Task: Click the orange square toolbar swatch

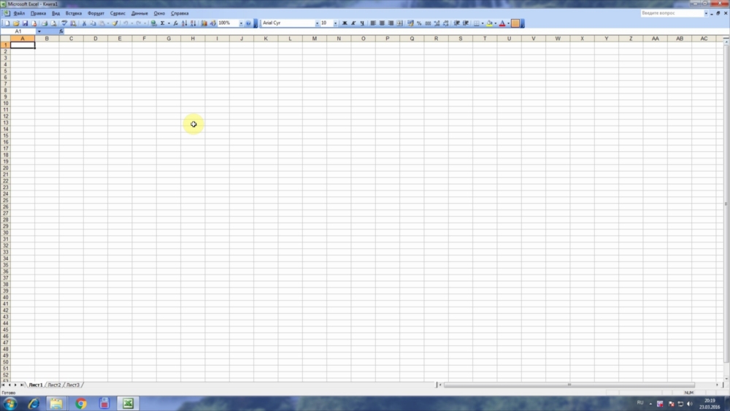Action: coord(515,23)
